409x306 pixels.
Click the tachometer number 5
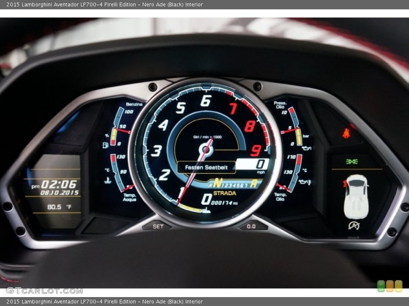[x=181, y=108]
